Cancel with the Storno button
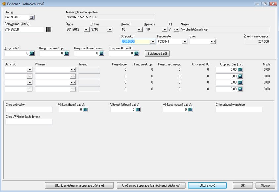Screen dimensions: 279x192 (265, 186)
